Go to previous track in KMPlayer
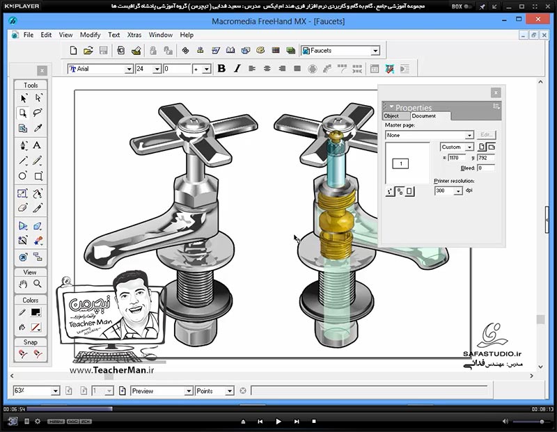The width and height of the screenshot is (557, 432). pos(260,422)
